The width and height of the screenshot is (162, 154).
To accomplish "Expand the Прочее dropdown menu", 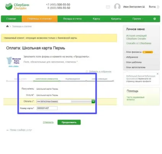I will point(138,19).
